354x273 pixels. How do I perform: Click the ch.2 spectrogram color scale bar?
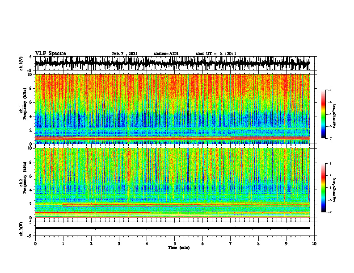tap(323, 188)
